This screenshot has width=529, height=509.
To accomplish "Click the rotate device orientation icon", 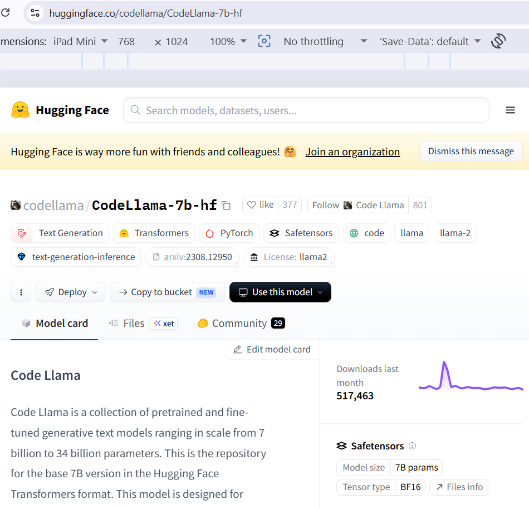I will coord(498,41).
